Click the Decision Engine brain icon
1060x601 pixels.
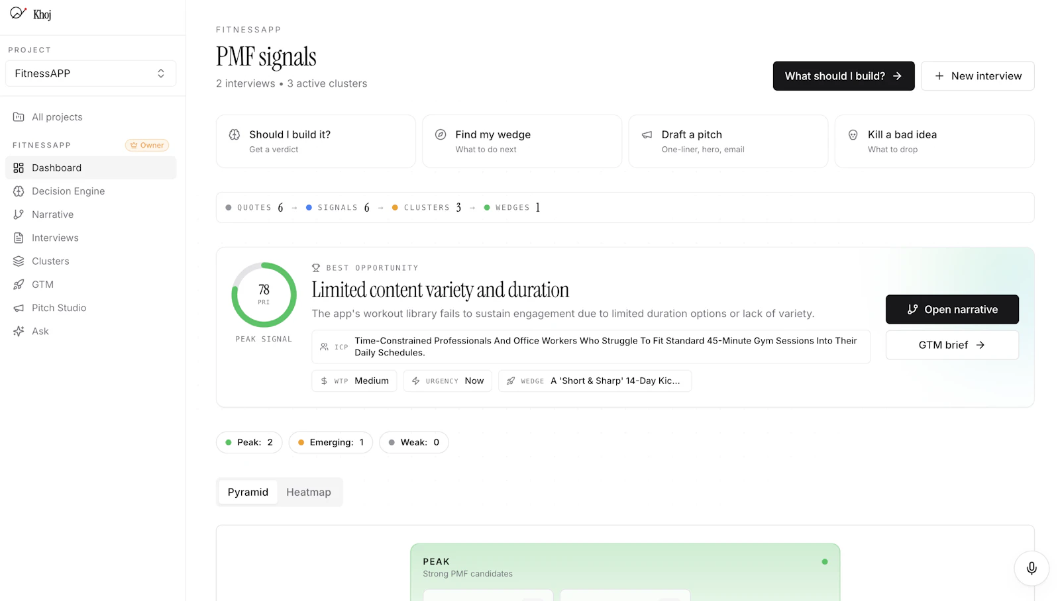[19, 191]
